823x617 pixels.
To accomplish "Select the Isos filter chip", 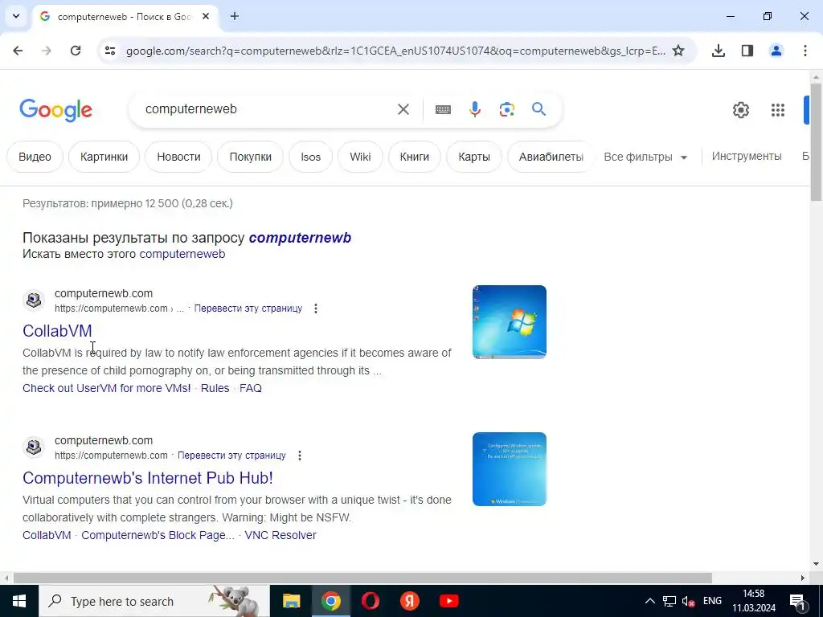I will pos(311,157).
